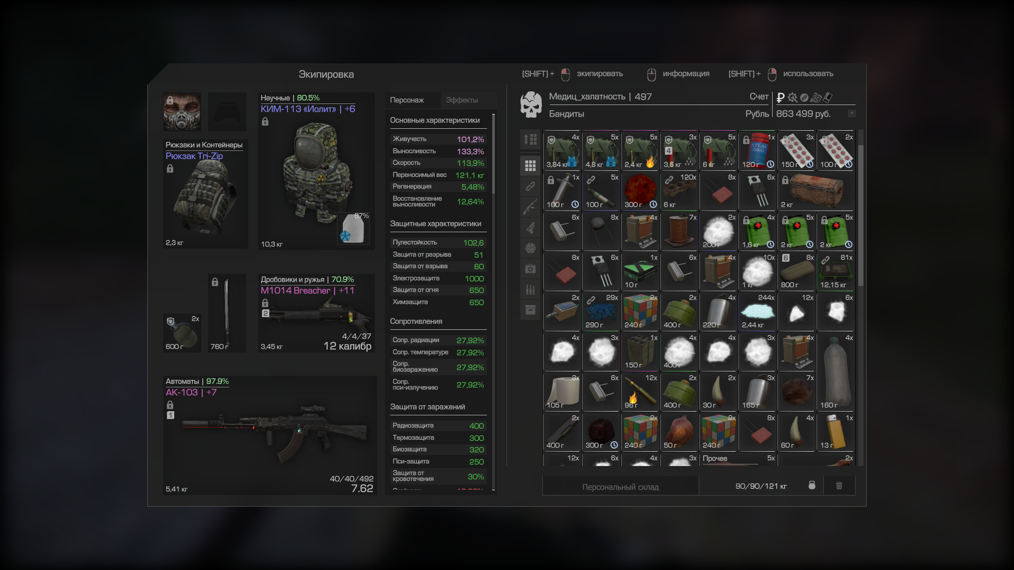1014x570 pixels.
Task: Select the 7x brown fur ball item
Action: tap(797, 391)
